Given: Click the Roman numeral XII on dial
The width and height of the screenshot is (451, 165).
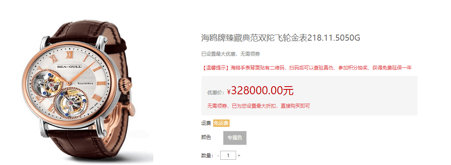Looking at the screenshot, I should (69, 56).
